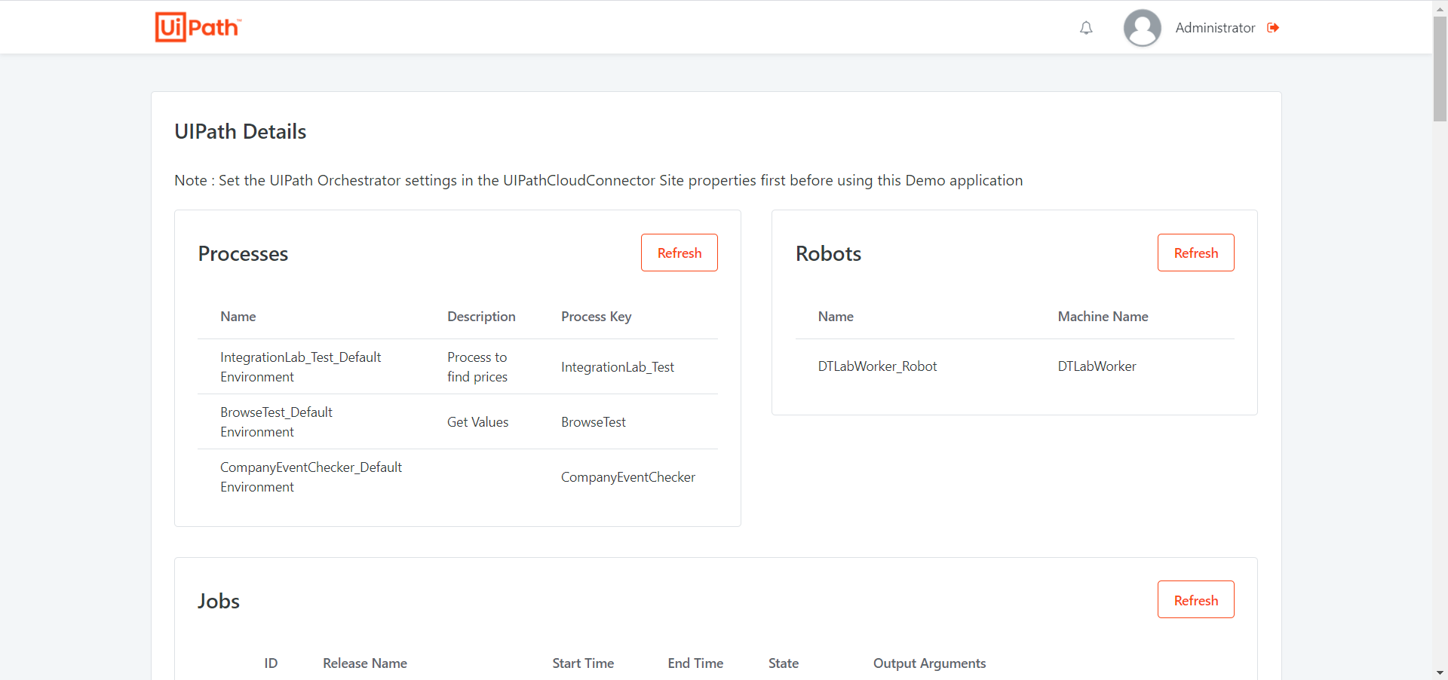Click the State column header

[784, 663]
